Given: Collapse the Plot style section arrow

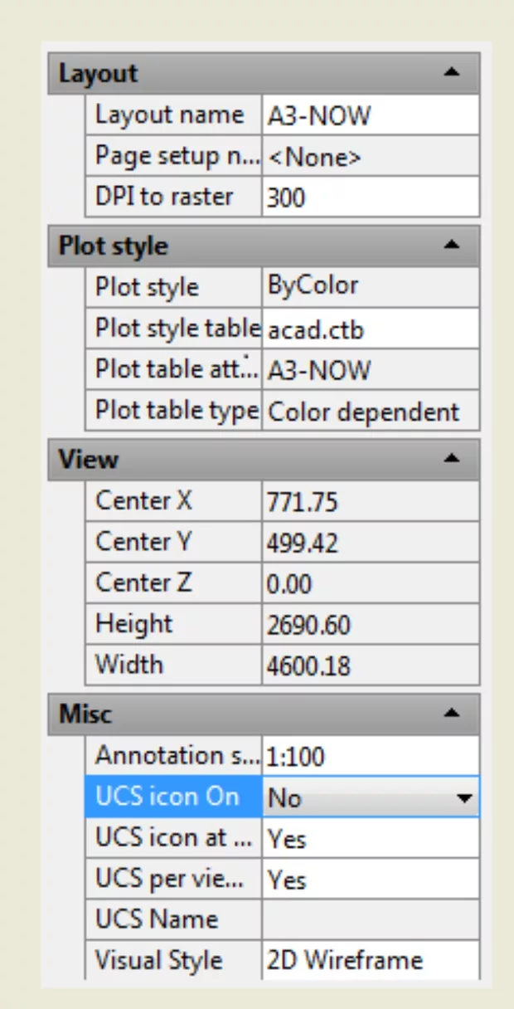Looking at the screenshot, I should point(451,246).
